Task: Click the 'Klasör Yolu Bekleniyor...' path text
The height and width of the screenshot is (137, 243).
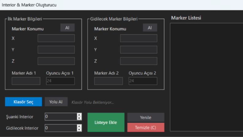Action: coord(93,102)
